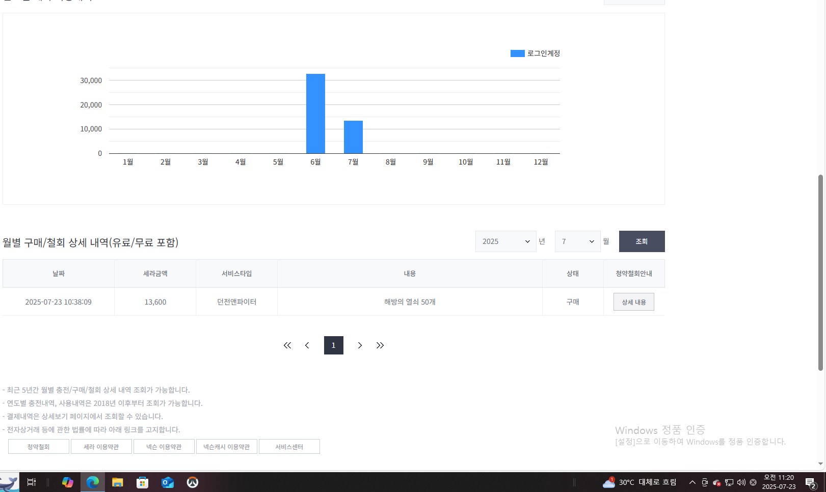This screenshot has height=492, width=826.
Task: Toggle the 로그인계정 legend series
Action: [x=535, y=53]
